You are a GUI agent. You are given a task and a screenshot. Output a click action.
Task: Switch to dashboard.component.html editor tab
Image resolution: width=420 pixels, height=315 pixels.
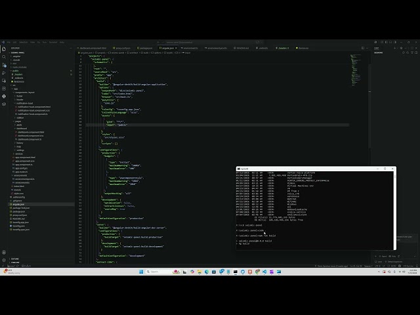pyautogui.click(x=92, y=48)
